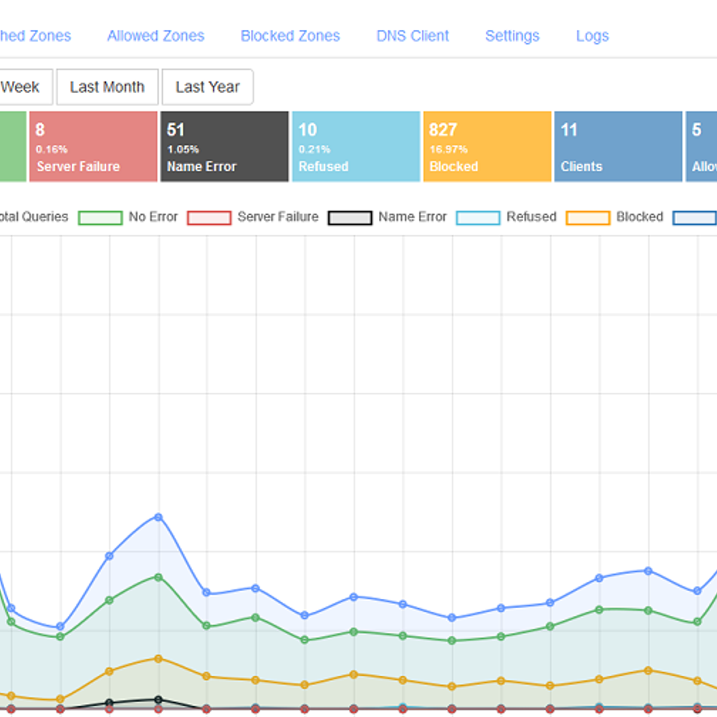Toggle the Refused series in chart legend
The height and width of the screenshot is (717, 717).
531,217
